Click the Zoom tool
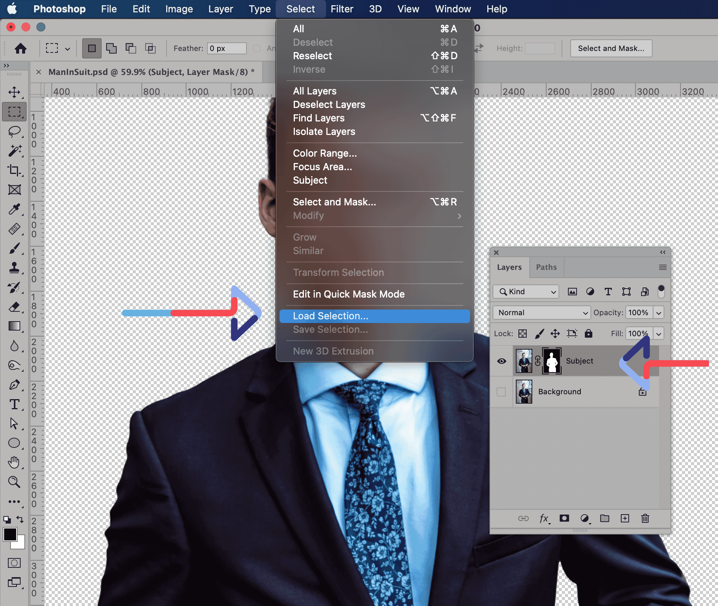718x606 pixels. tap(14, 482)
